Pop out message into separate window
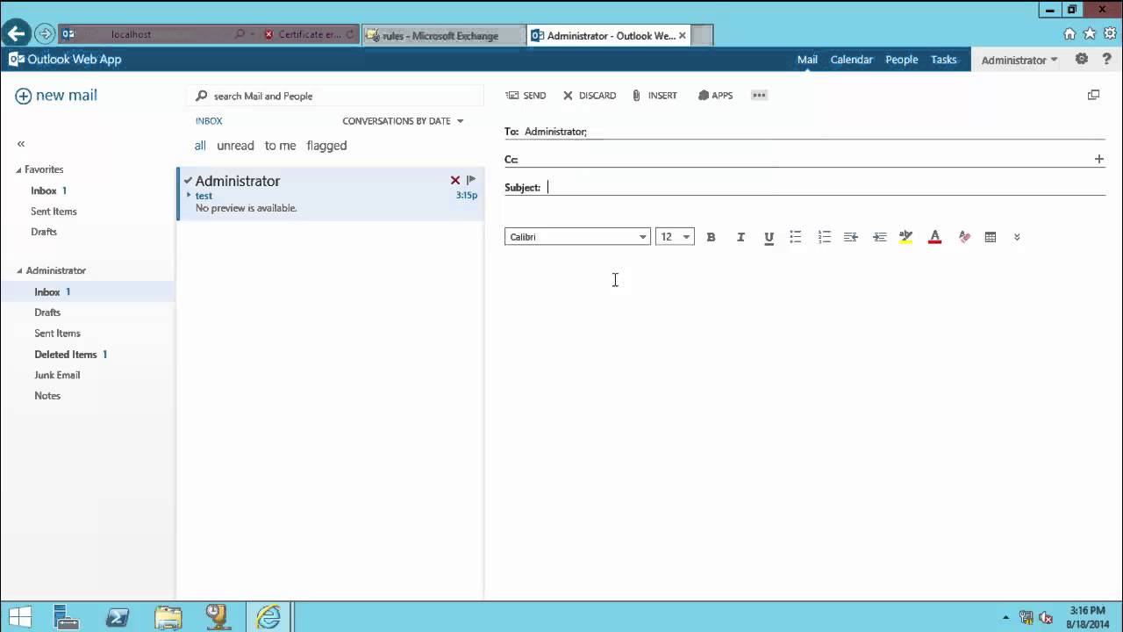1123x632 pixels. click(1093, 95)
